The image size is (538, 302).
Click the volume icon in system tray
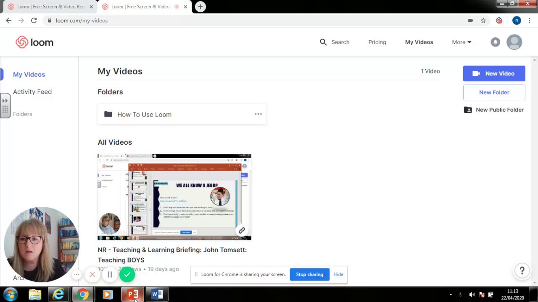472,294
